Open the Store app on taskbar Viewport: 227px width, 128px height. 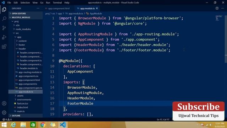pos(33,125)
